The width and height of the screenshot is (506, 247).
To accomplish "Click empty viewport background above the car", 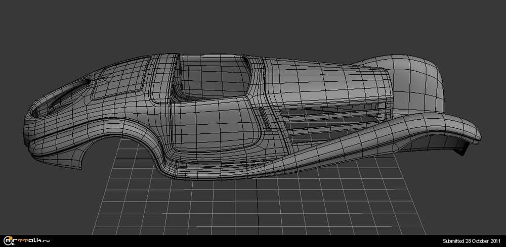I will (253, 25).
